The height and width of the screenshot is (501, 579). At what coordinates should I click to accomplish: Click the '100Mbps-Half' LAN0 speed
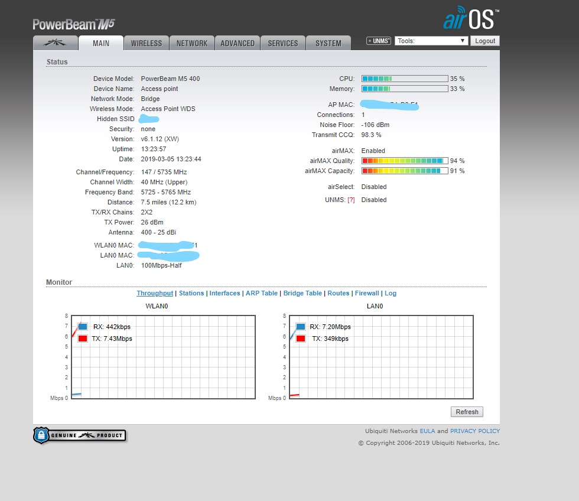[x=161, y=265]
